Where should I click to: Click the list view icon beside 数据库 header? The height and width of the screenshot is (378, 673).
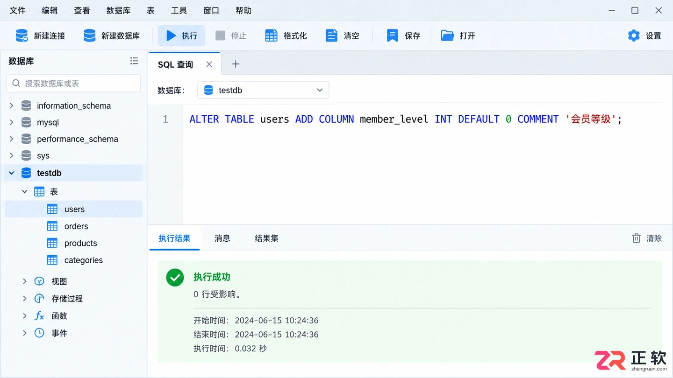[134, 61]
